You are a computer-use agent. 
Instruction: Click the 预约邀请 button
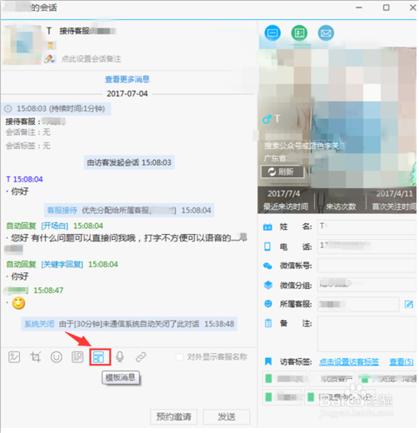174,416
